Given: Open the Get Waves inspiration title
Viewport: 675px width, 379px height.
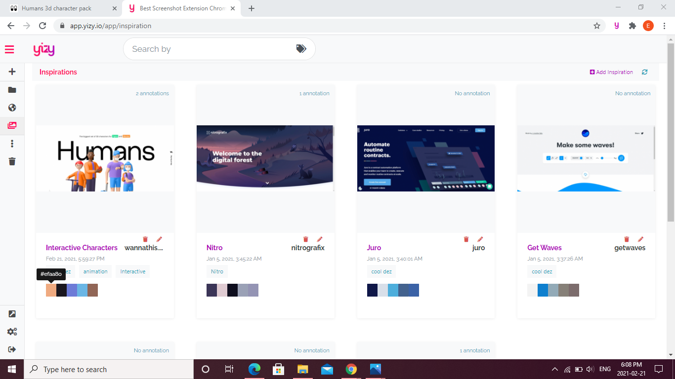Looking at the screenshot, I should 545,248.
